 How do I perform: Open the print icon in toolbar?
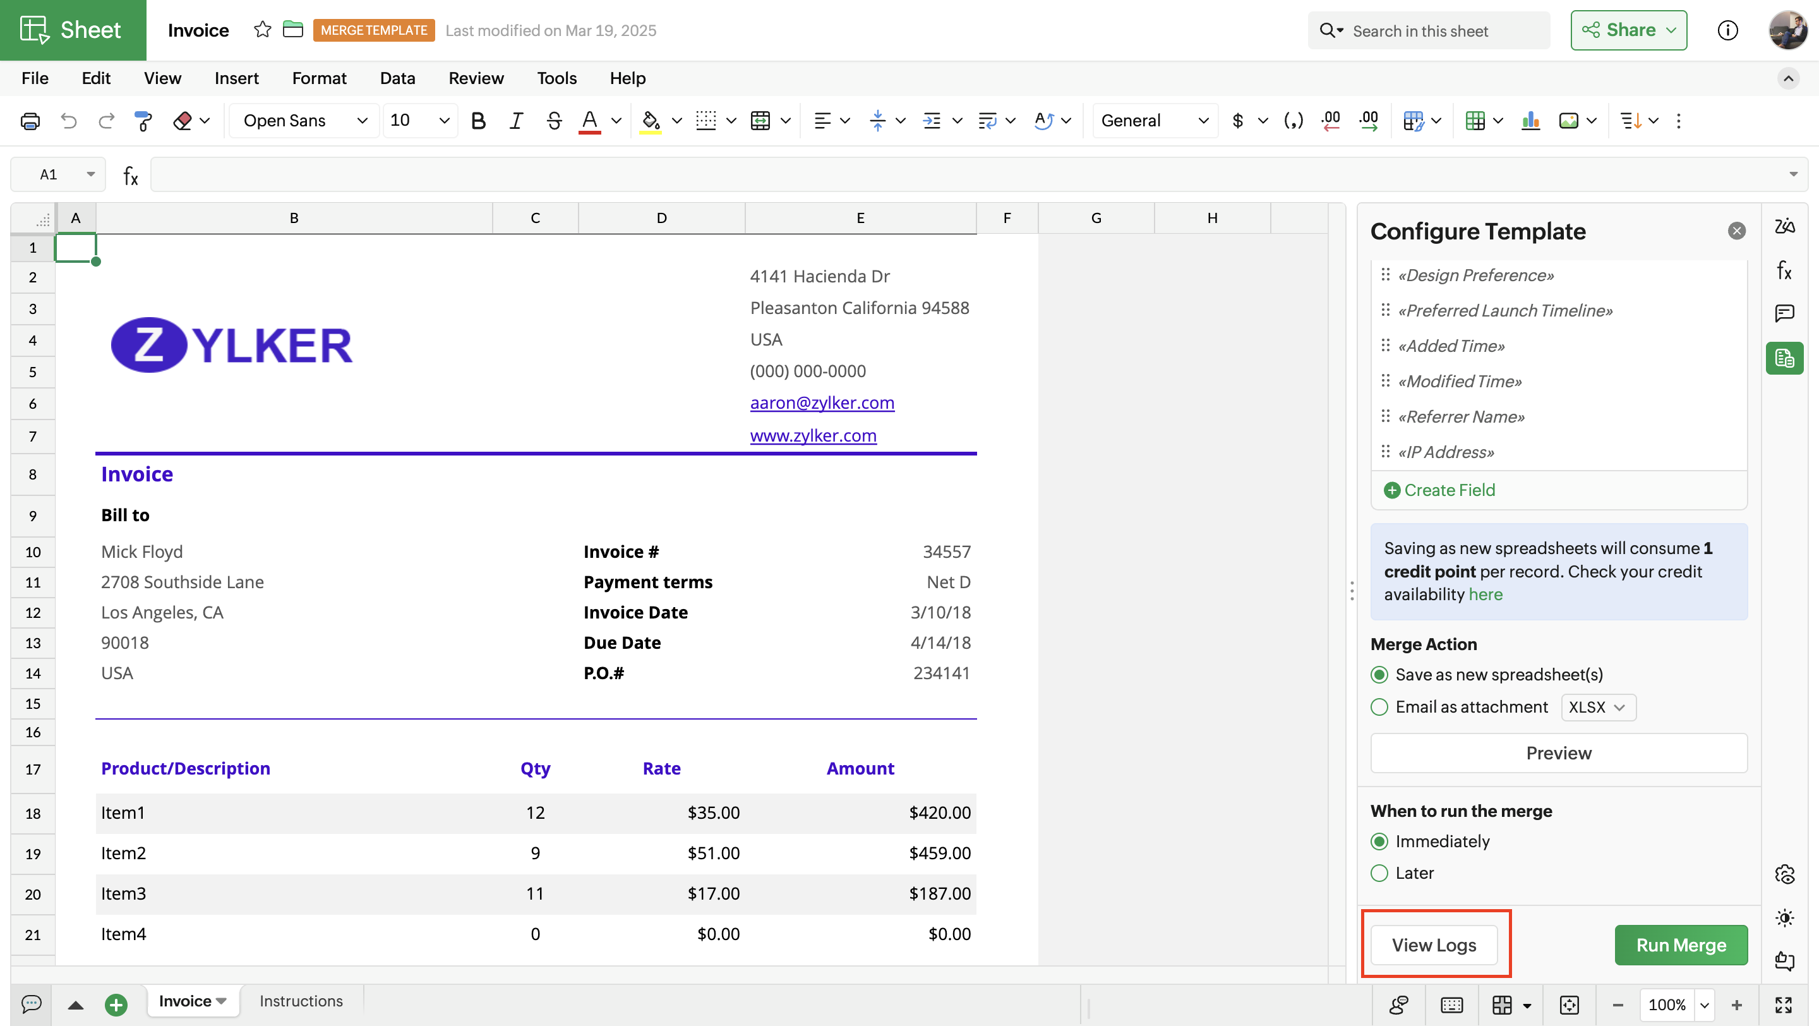tap(30, 121)
